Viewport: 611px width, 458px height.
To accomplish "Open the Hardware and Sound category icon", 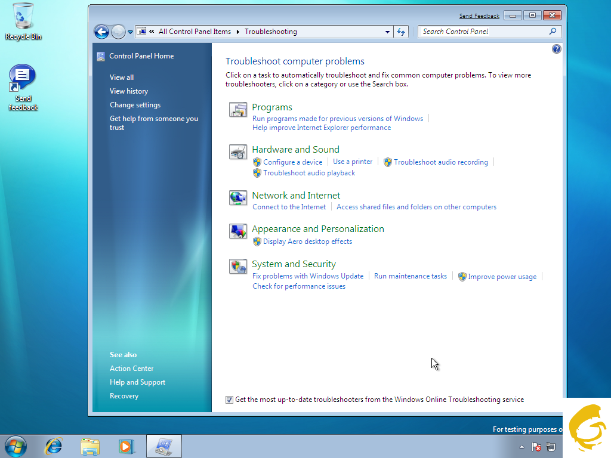I will 238,152.
